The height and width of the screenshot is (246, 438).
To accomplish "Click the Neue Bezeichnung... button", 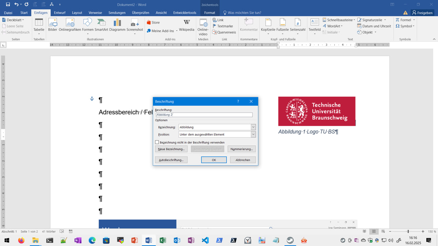I will click(x=171, y=149).
